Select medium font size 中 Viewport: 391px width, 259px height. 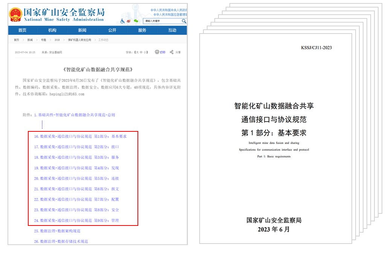pos(141,52)
